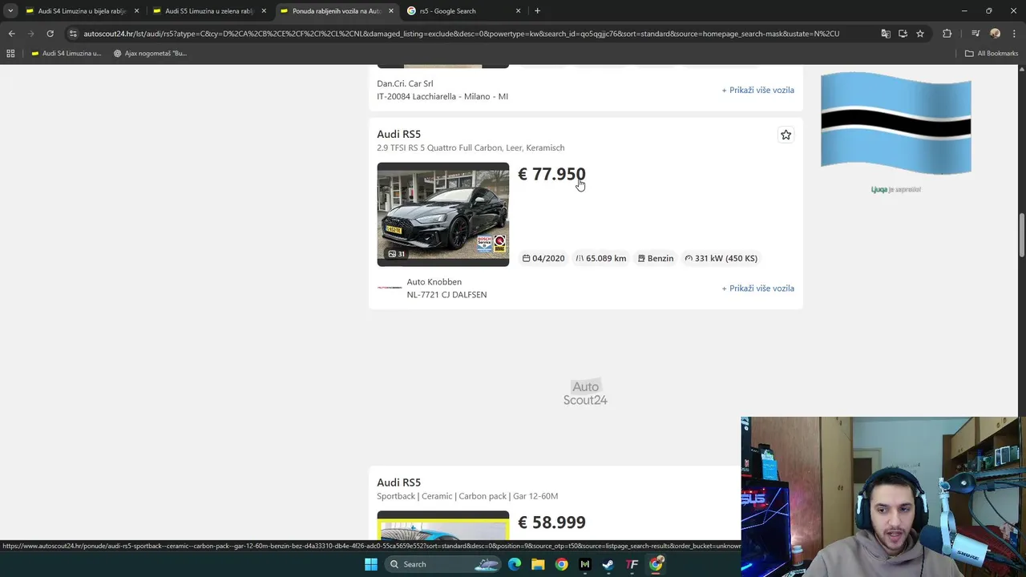The image size is (1026, 577).
Task: Open the M app icon in the taskbar
Action: [x=585, y=564]
